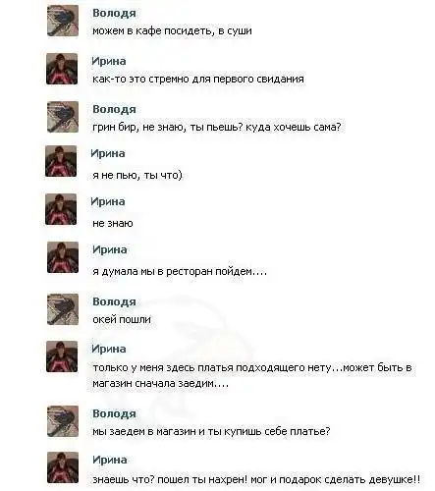
Task: Click Володя's avatar beside the sushi cafe message
Action: (63, 21)
